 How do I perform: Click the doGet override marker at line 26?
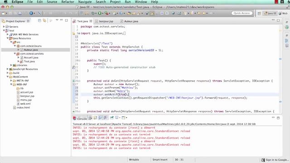point(73,81)
